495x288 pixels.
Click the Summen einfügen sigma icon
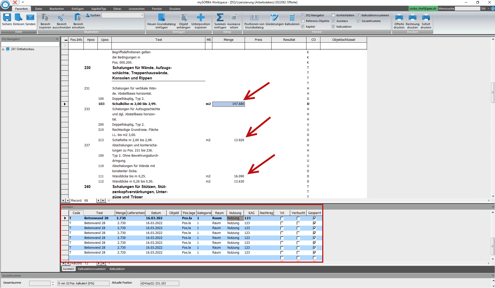click(220, 18)
